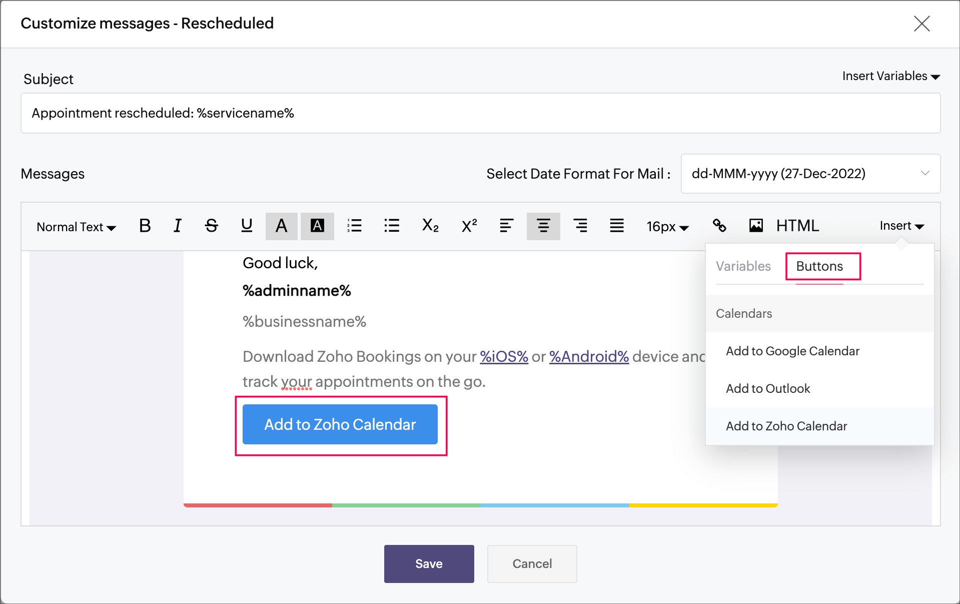This screenshot has width=960, height=604.
Task: Close the Customize messages dialog
Action: point(921,24)
